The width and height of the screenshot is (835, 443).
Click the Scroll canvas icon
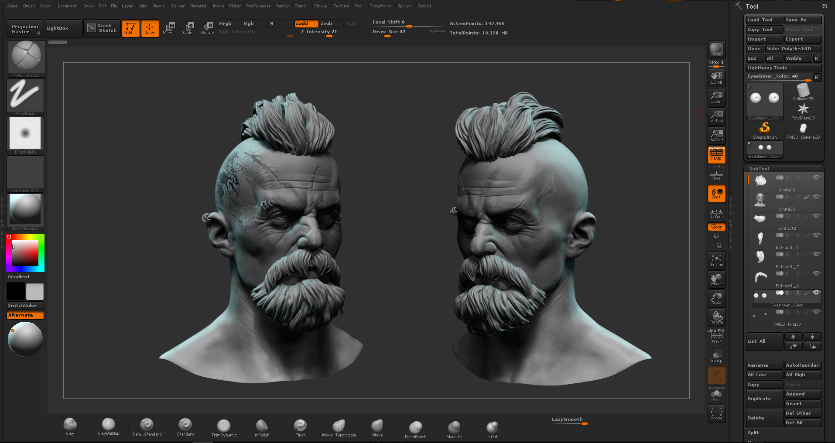716,78
